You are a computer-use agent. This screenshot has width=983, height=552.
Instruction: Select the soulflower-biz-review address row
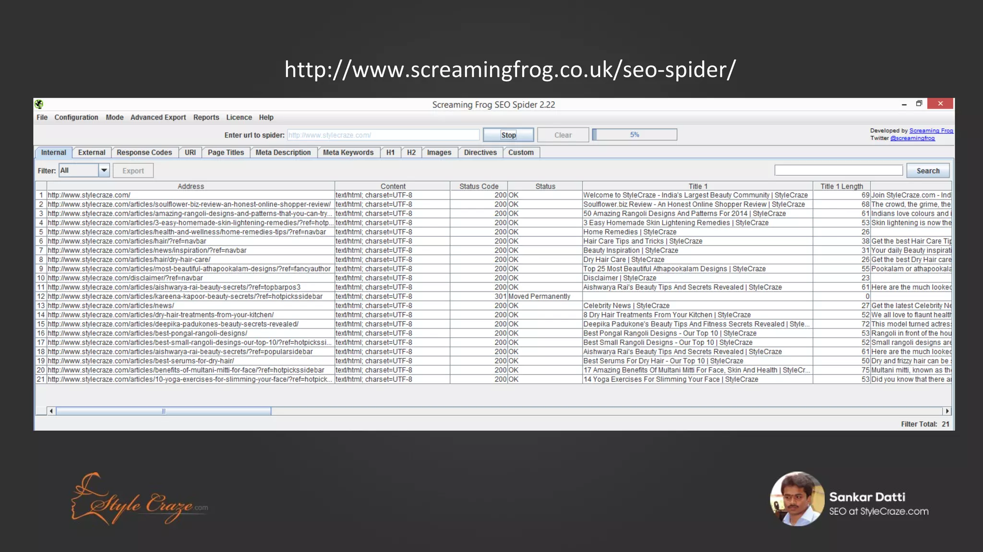pos(191,204)
